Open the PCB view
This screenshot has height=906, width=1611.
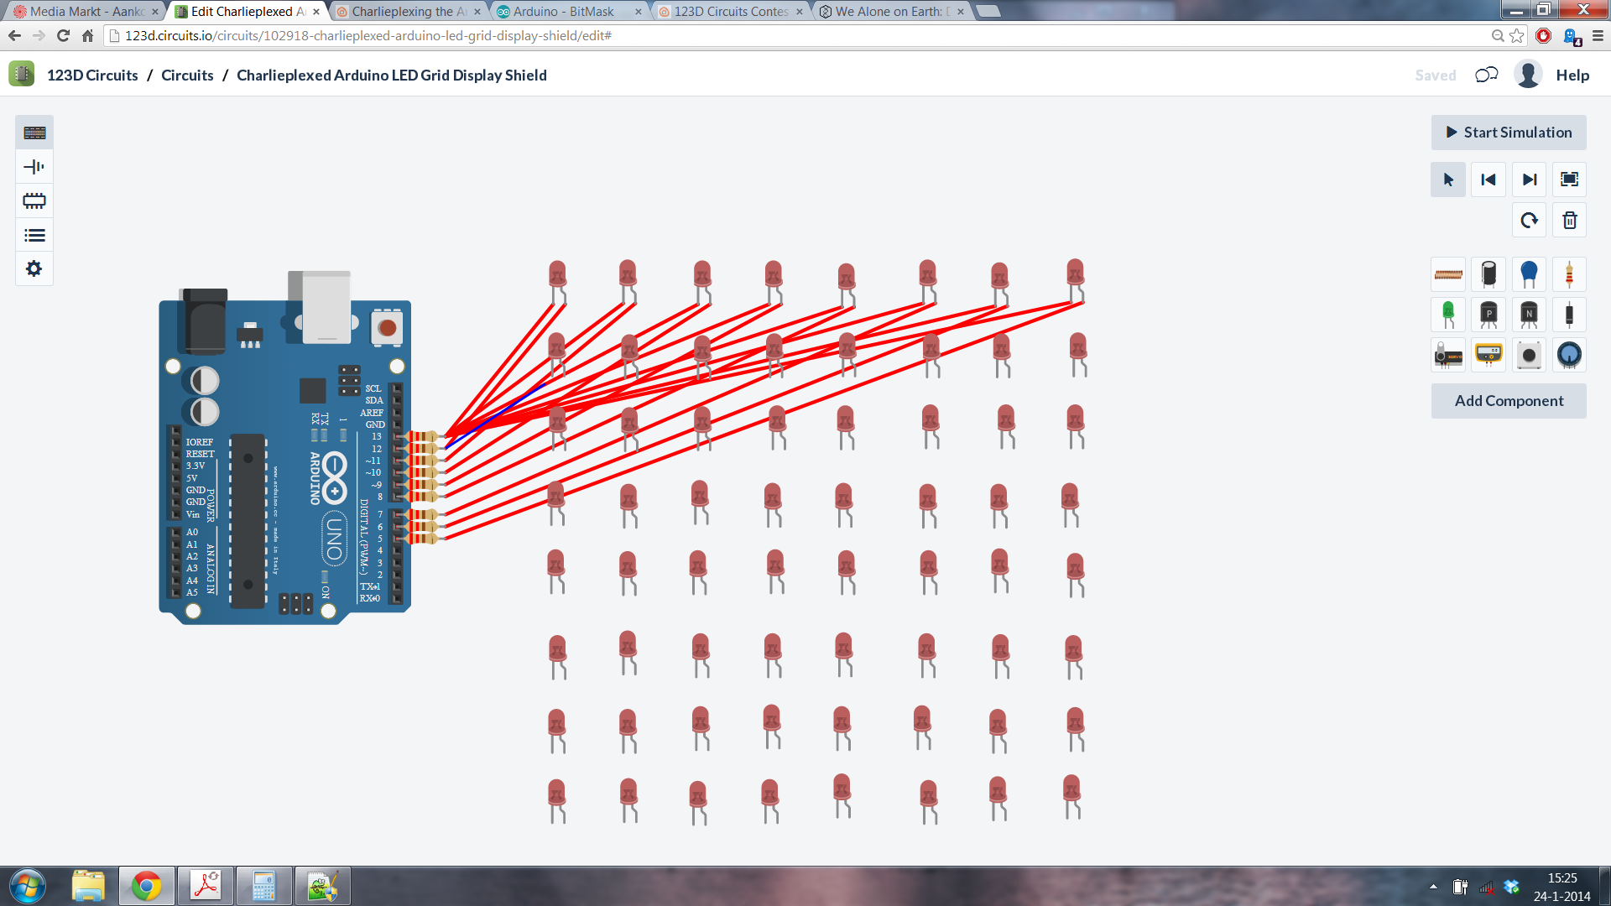[34, 200]
